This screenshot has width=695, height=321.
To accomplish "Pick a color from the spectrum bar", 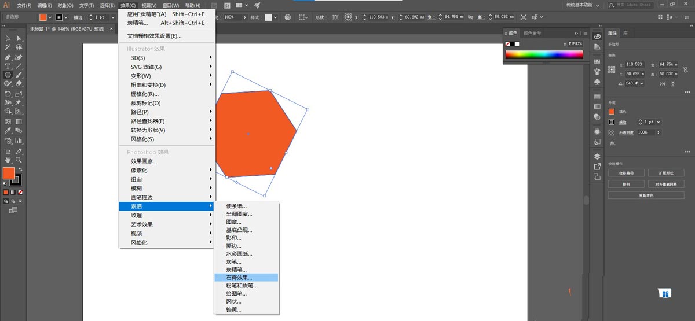I will tap(544, 55).
